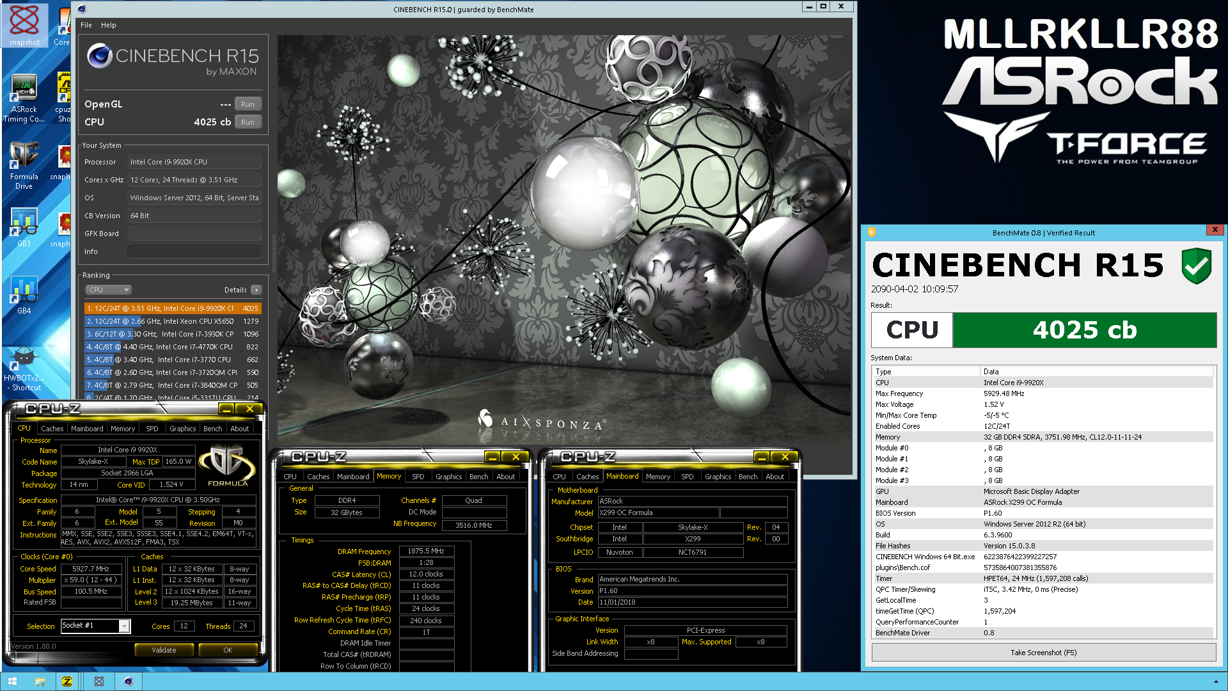Image resolution: width=1228 pixels, height=691 pixels.
Task: Open the GB4 desktop shortcut
Action: [x=24, y=295]
